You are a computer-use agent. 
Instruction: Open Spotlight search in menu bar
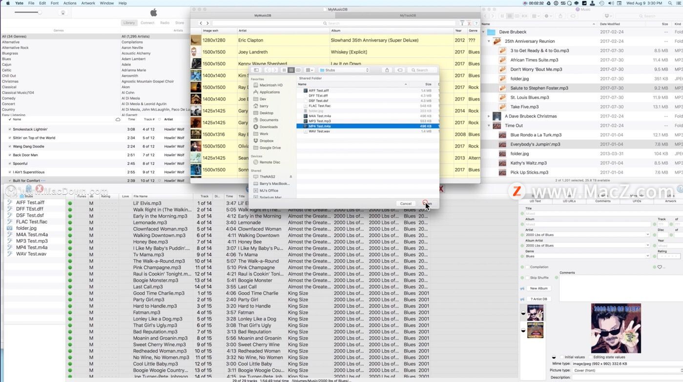click(670, 3)
